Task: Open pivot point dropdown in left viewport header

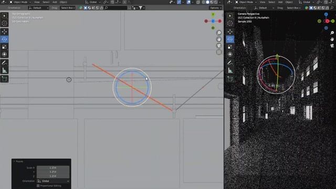Action: point(105,2)
